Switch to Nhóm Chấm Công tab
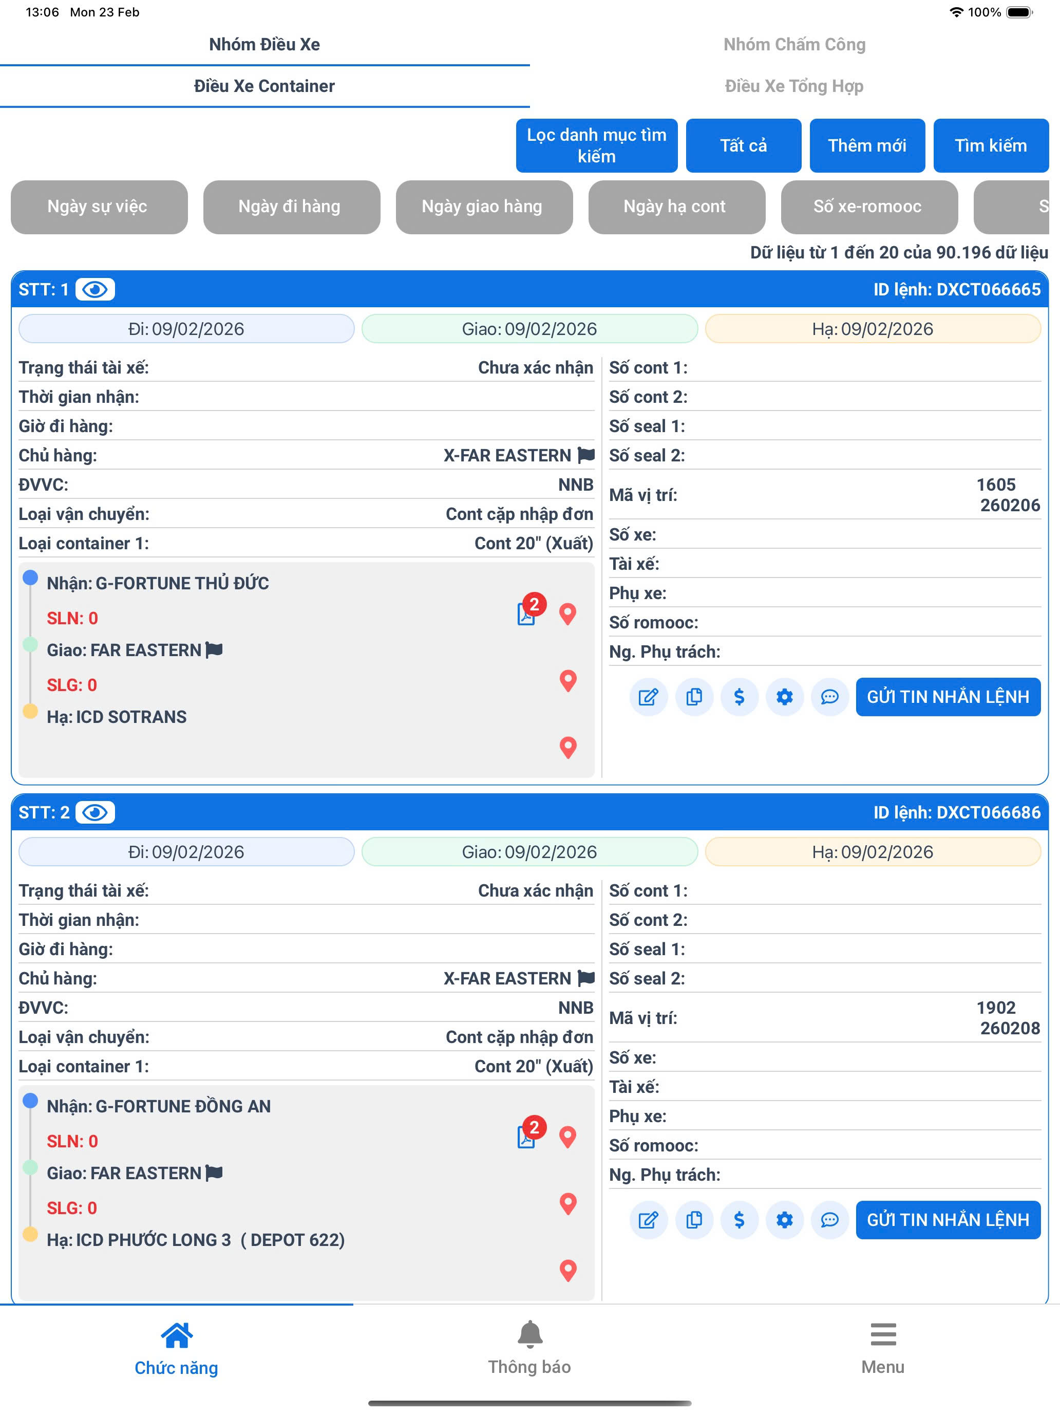The image size is (1060, 1414). [x=795, y=45]
